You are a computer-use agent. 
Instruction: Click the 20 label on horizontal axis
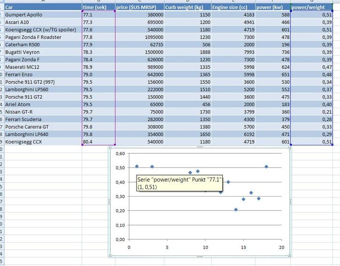pos(281,247)
